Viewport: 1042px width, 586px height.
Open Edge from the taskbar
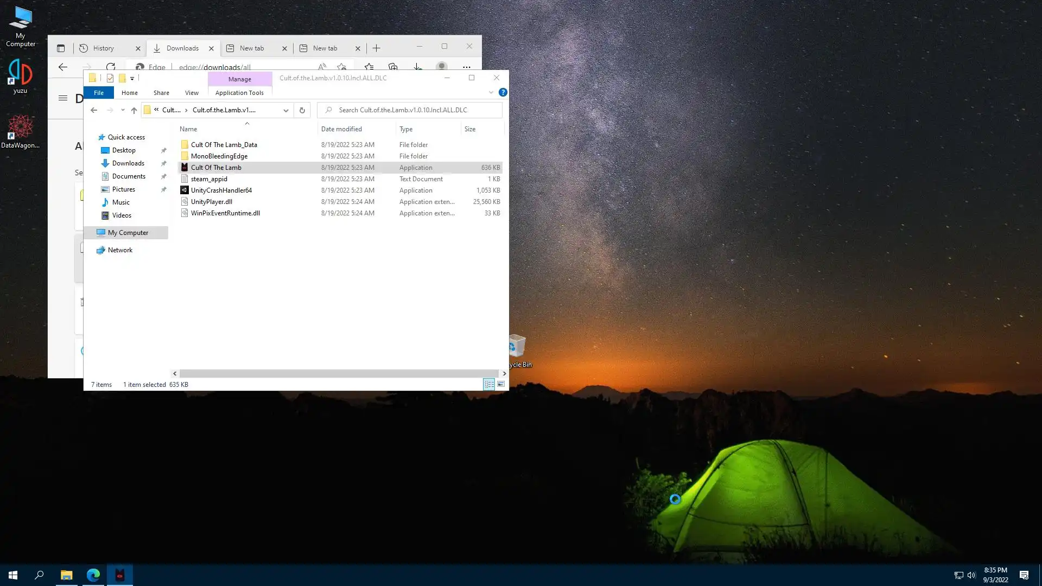pyautogui.click(x=93, y=575)
